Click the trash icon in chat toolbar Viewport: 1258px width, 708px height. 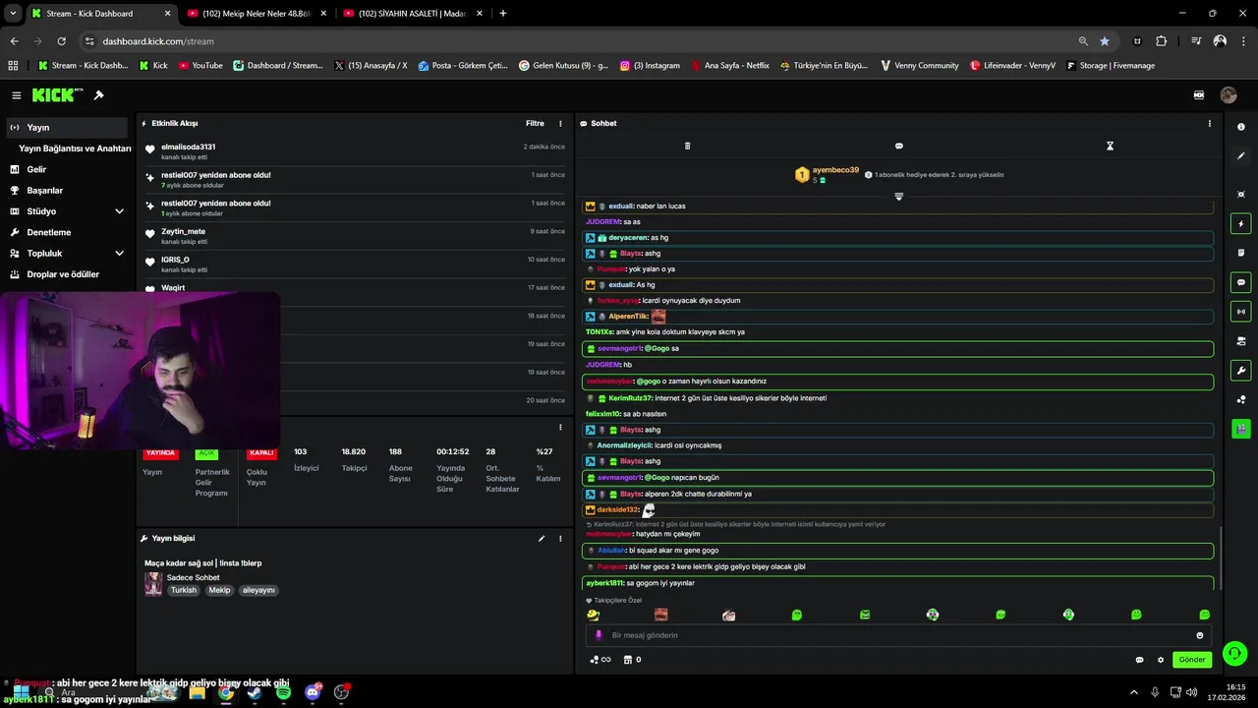(687, 146)
